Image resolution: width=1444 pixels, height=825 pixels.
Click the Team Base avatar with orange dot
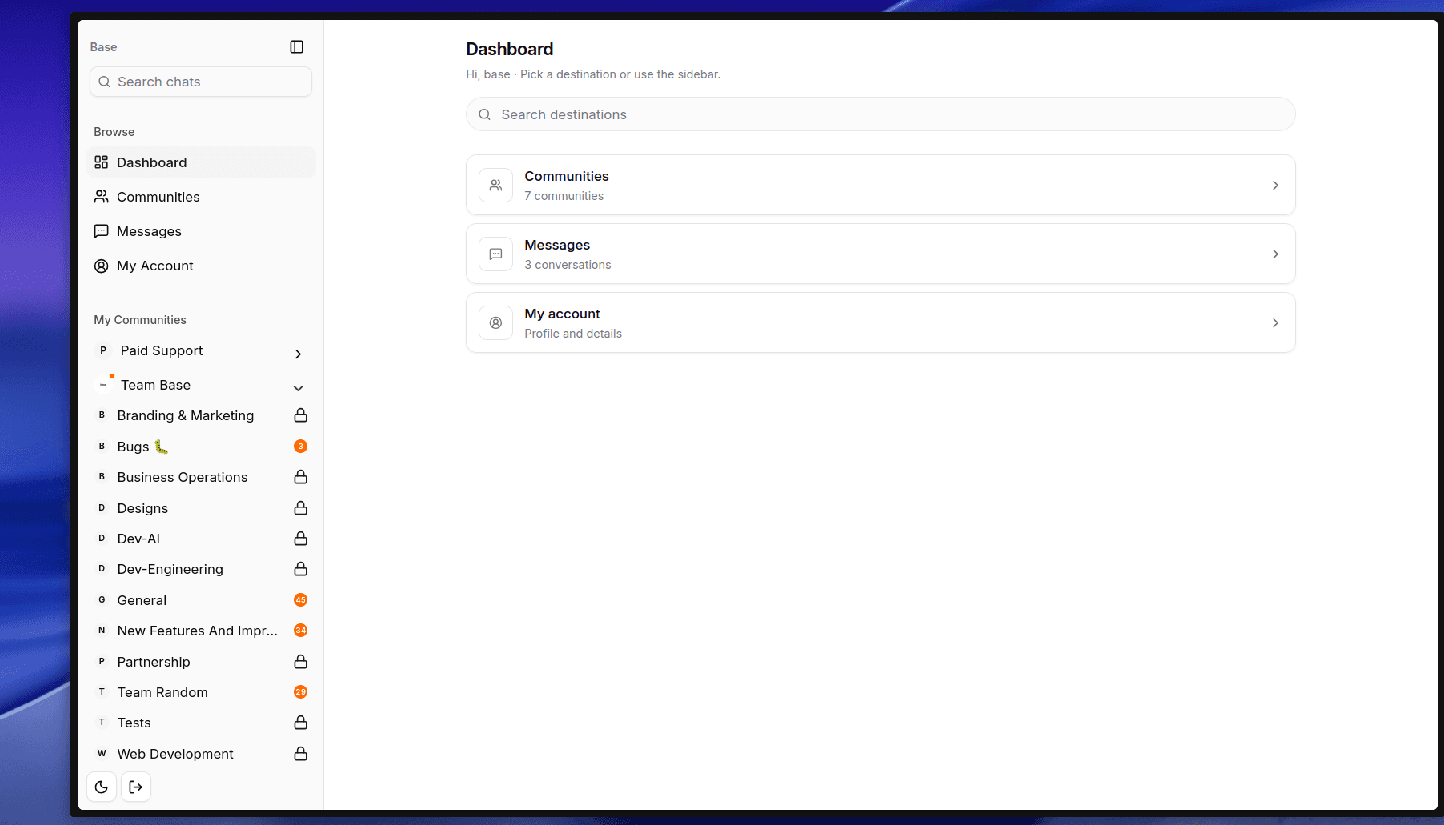[x=103, y=385]
